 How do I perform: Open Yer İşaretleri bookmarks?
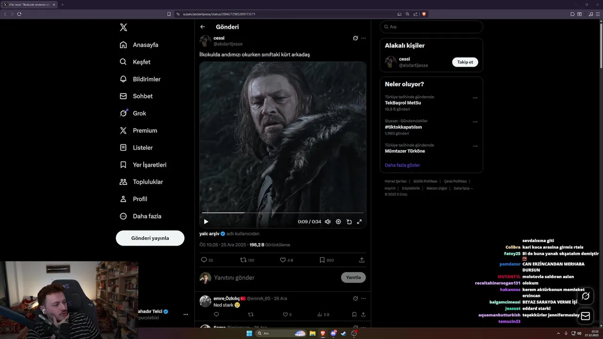click(143, 165)
